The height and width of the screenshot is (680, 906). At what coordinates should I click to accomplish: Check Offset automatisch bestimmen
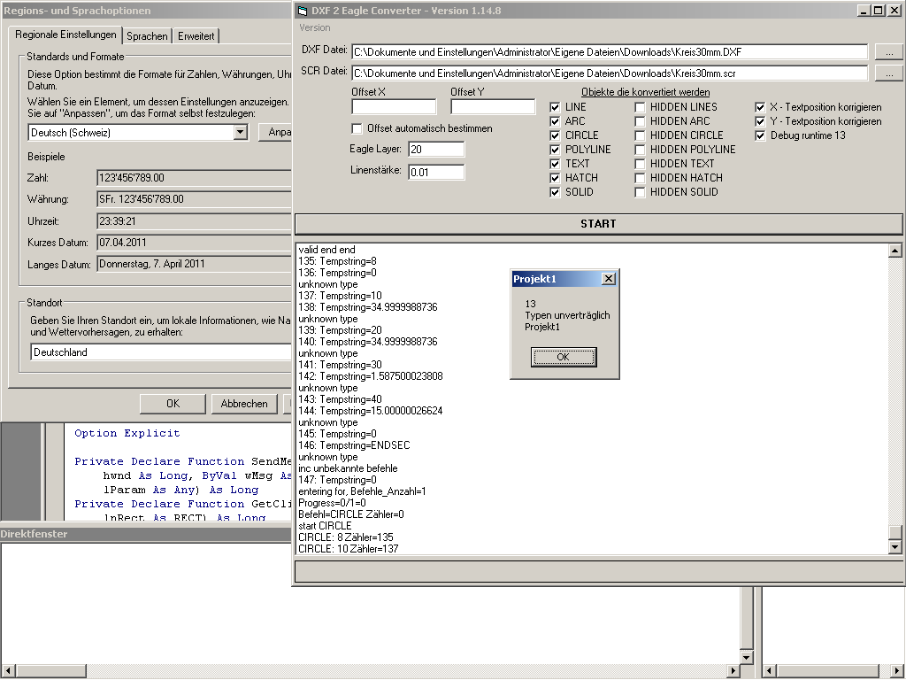click(x=357, y=128)
